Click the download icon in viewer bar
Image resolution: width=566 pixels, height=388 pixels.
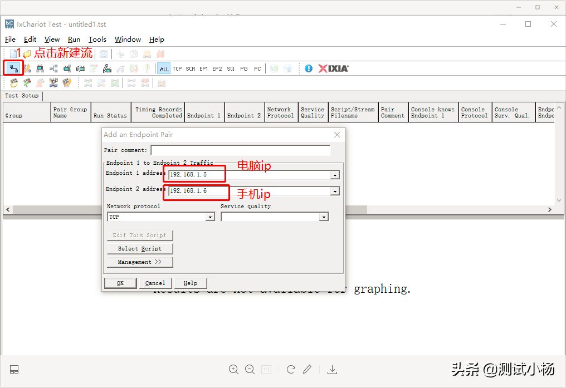tap(332, 369)
